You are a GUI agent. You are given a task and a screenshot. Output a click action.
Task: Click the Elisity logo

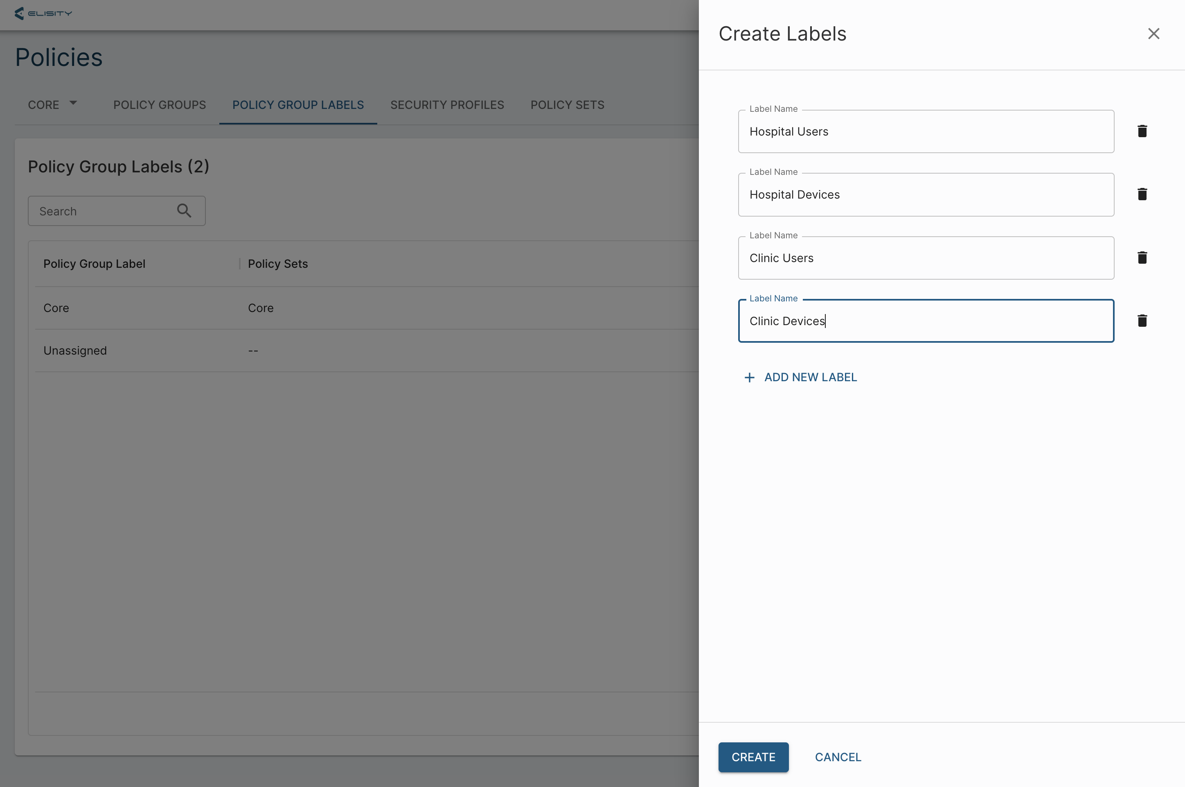click(43, 14)
